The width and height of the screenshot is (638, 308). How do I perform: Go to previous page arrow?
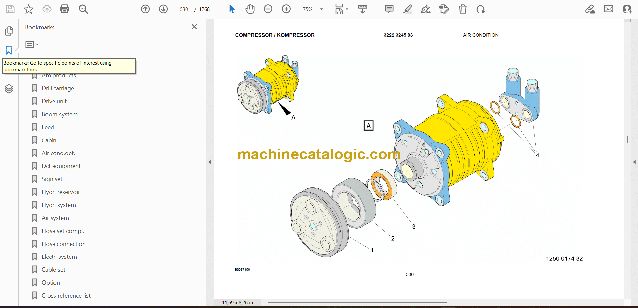pyautogui.click(x=145, y=9)
